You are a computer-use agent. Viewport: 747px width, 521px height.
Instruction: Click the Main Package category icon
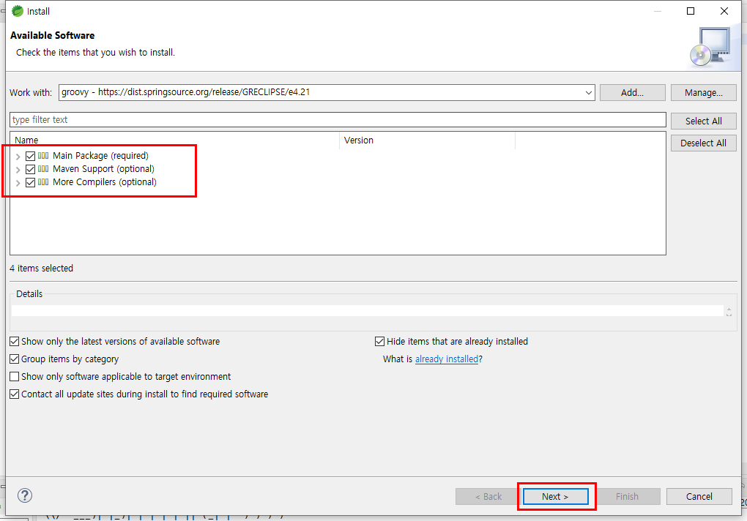43,156
